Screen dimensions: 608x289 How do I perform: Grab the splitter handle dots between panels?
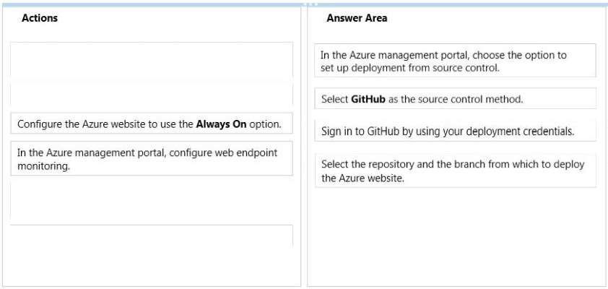310,4
